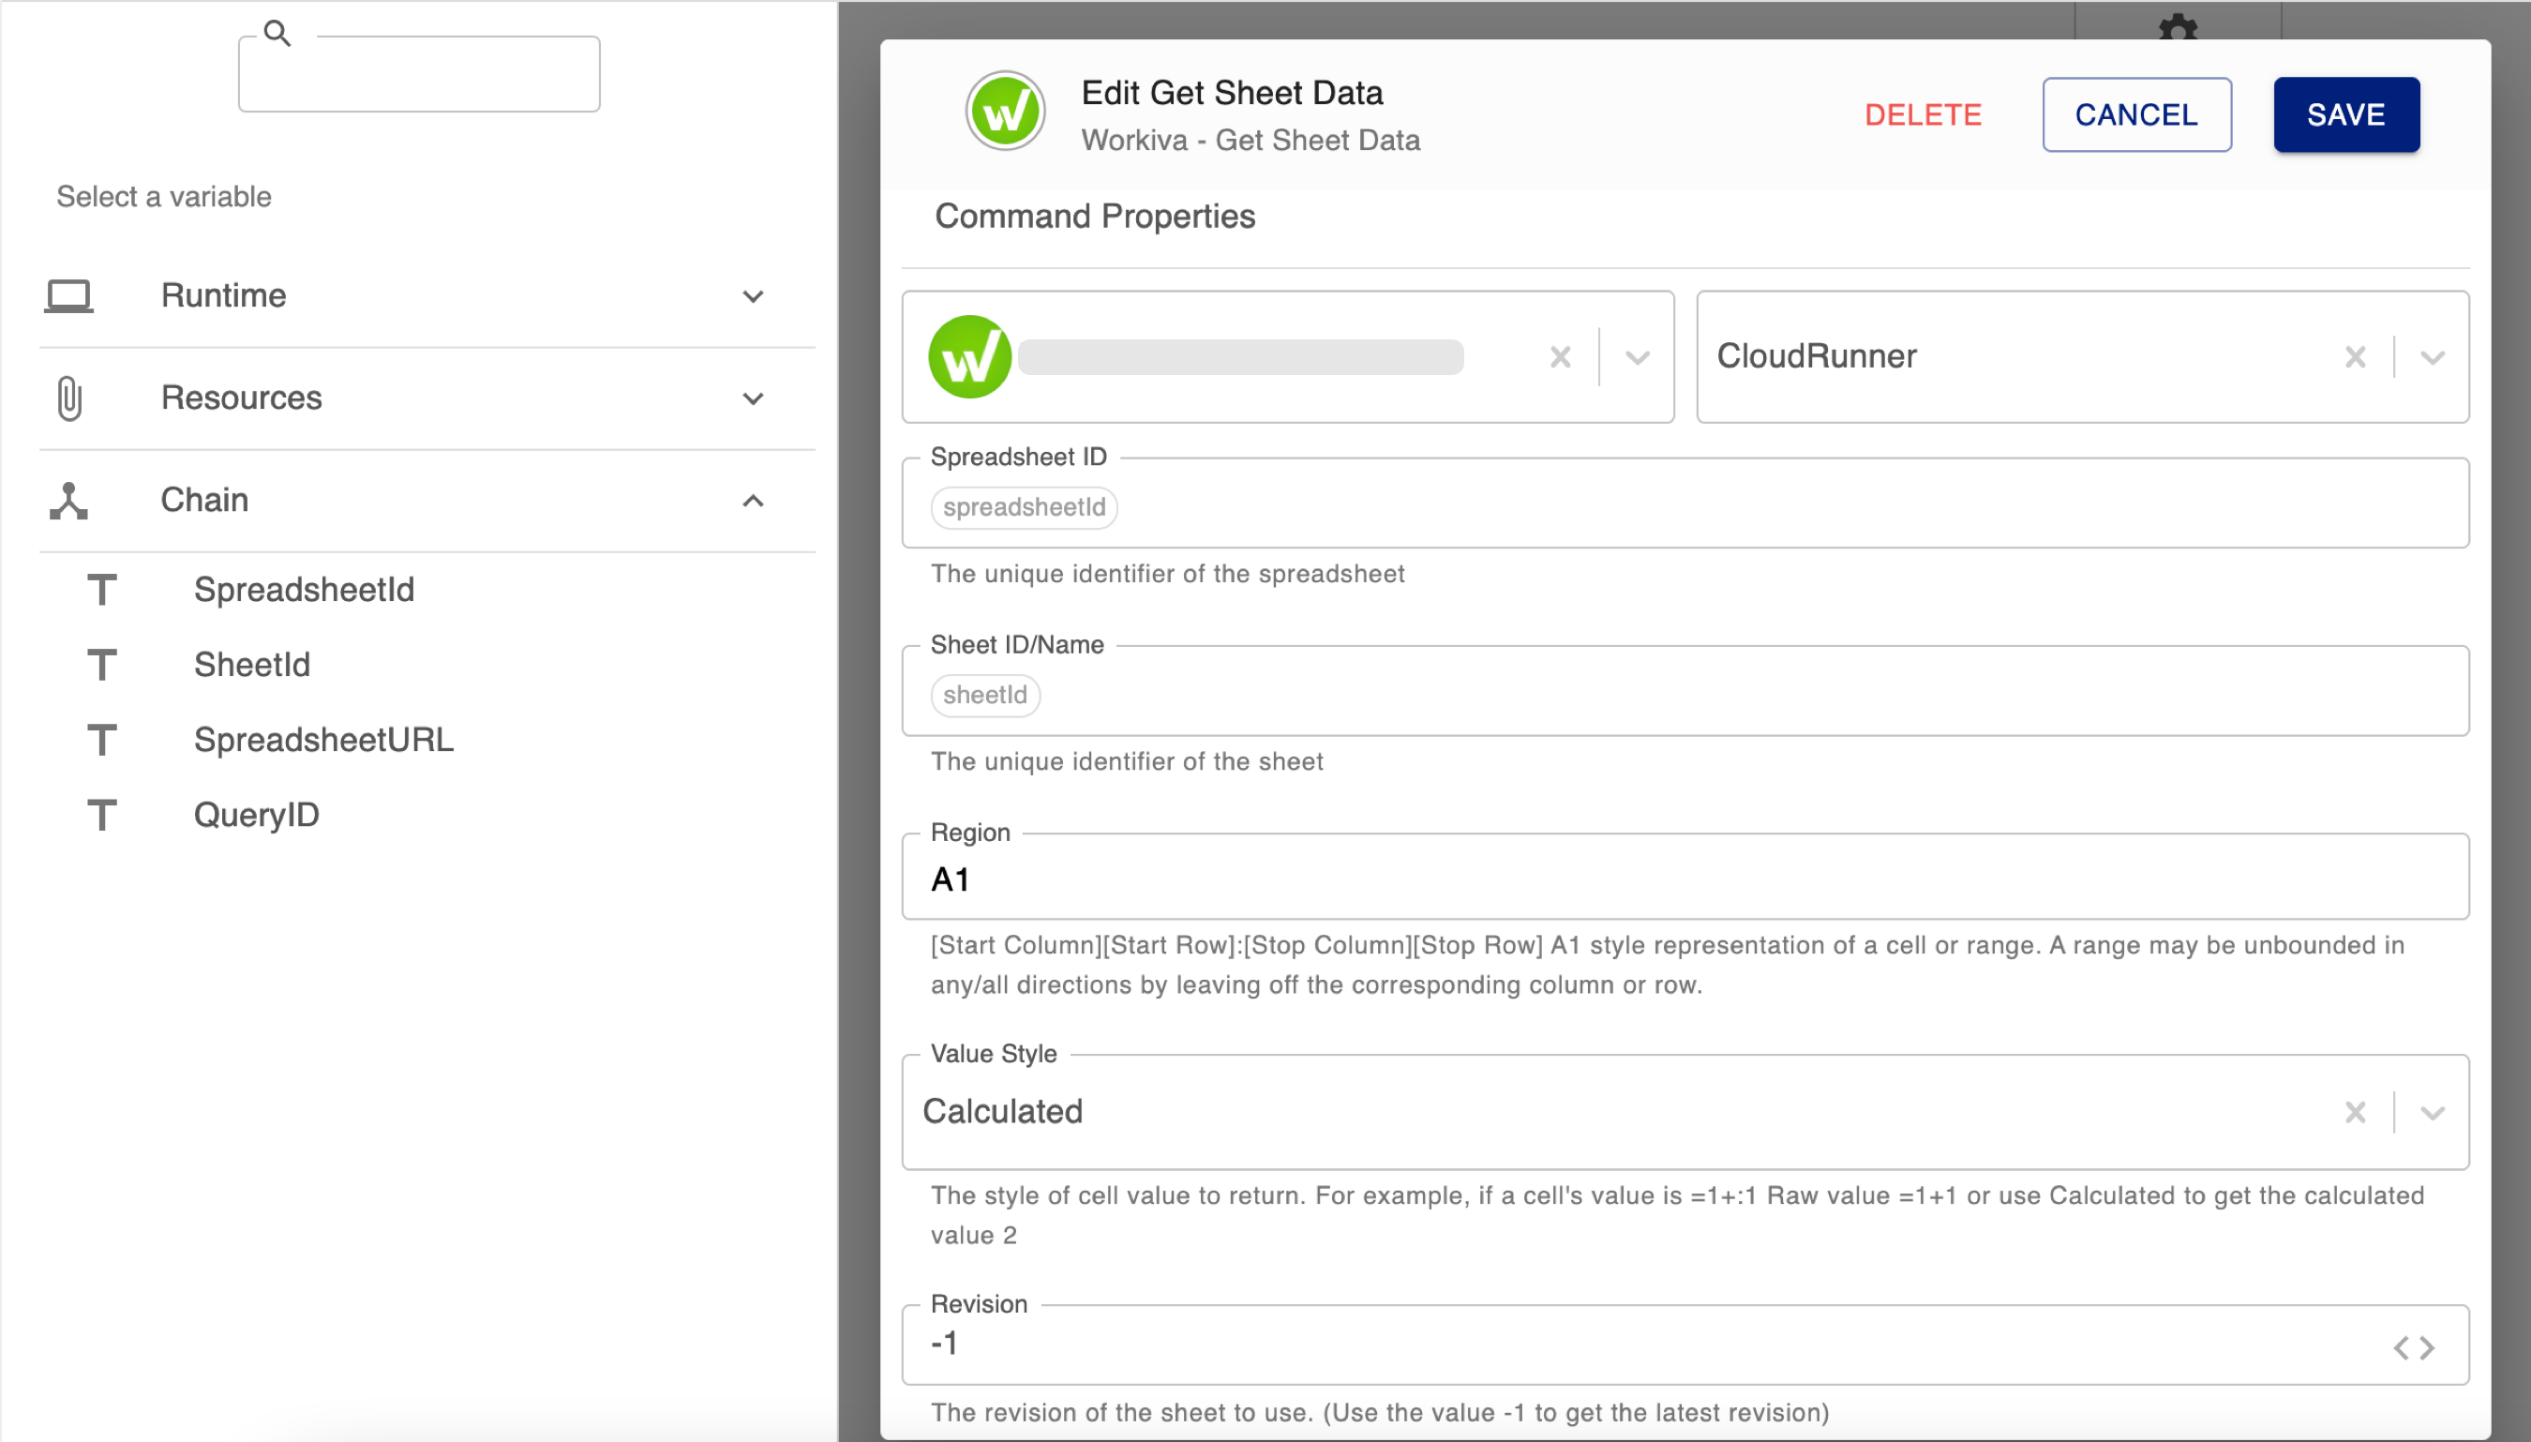Click the Chain section label
The width and height of the screenshot is (2531, 1442).
(204, 501)
